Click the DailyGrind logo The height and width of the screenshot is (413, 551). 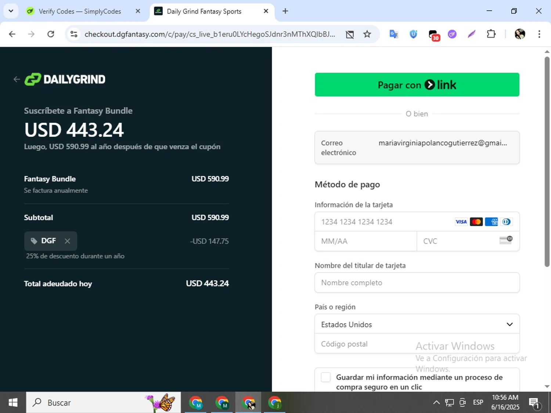click(65, 79)
